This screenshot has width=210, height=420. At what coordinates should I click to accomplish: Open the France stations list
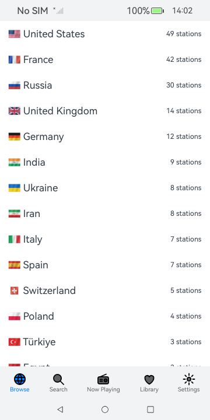105,60
